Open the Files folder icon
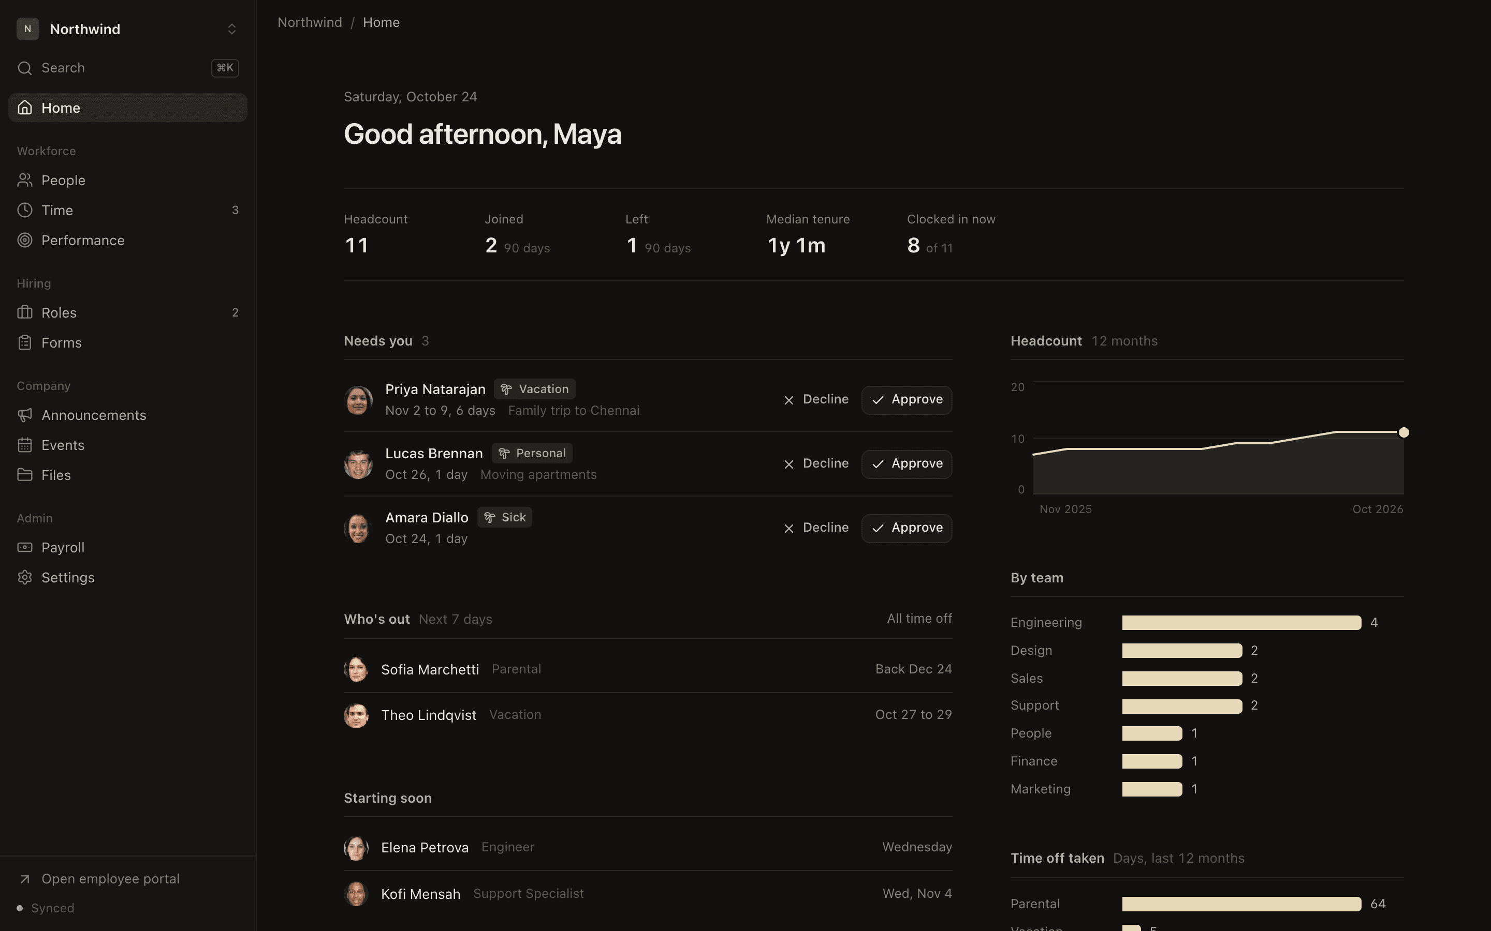1491x931 pixels. pos(25,475)
